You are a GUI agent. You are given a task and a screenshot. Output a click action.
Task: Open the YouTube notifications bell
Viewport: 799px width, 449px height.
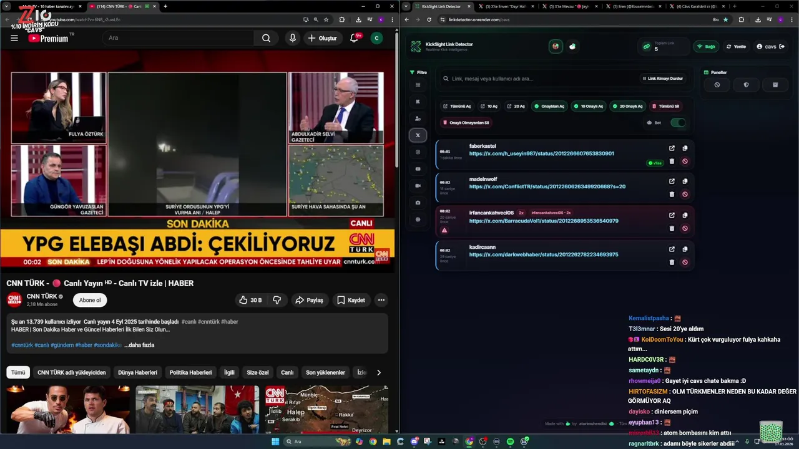click(354, 38)
